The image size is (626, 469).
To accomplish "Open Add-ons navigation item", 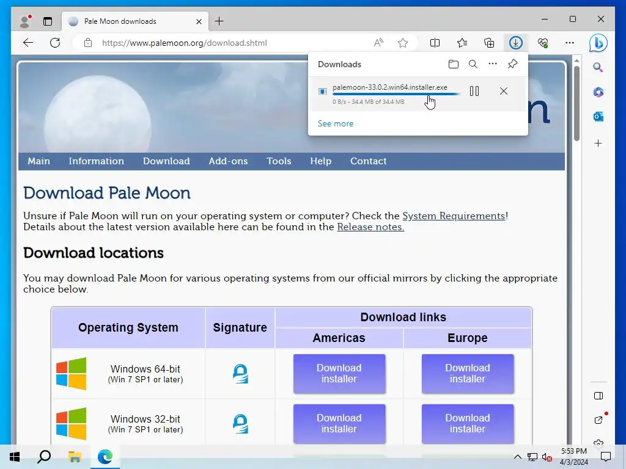I will [x=228, y=161].
